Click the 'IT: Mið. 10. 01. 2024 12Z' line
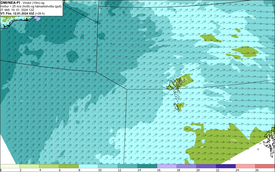Image resolution: width=275 pixels, height=172 pixels. (x=17, y=10)
